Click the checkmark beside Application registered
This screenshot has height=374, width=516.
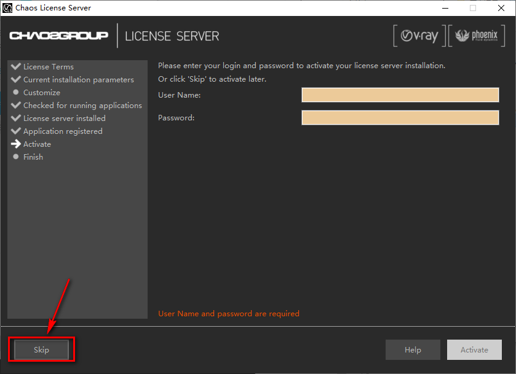[15, 131]
